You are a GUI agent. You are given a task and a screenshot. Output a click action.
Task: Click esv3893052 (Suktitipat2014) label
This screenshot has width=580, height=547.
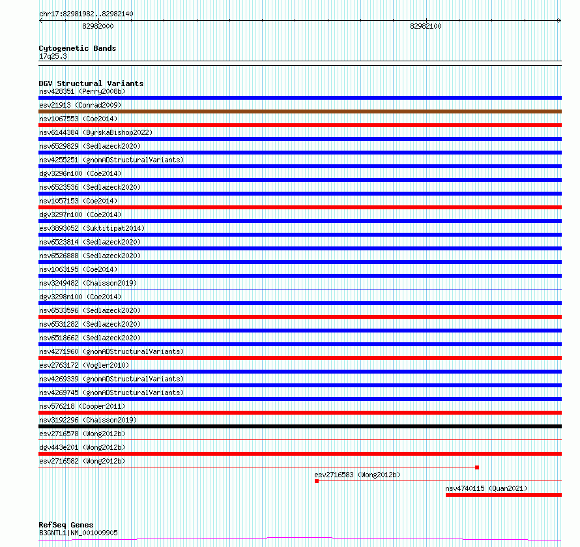click(92, 228)
